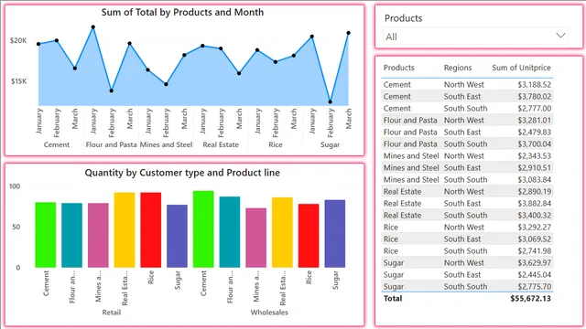Click the Products slicer header label
The height and width of the screenshot is (329, 586).
coord(403,18)
